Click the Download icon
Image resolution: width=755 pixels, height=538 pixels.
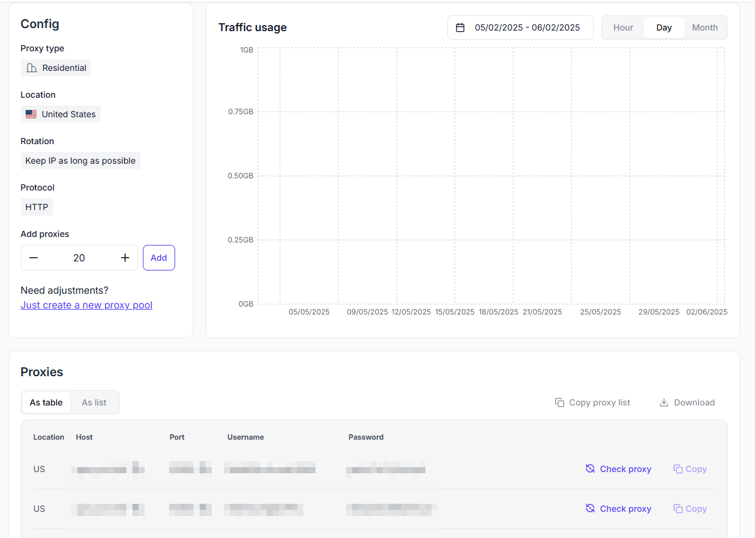pos(664,402)
